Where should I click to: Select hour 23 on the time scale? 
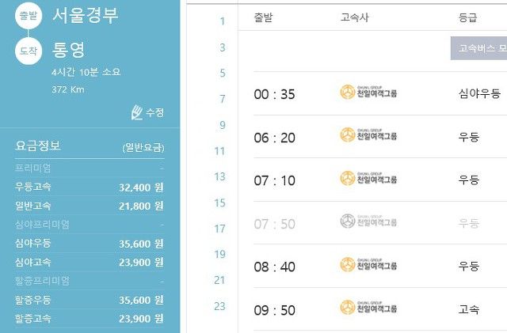(x=219, y=306)
